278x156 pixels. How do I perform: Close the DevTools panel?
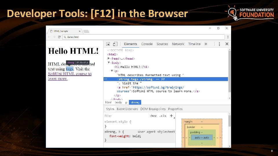pyautogui.click(x=227, y=44)
